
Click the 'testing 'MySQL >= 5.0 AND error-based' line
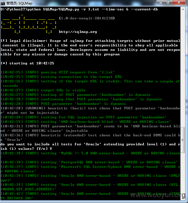[90, 153]
